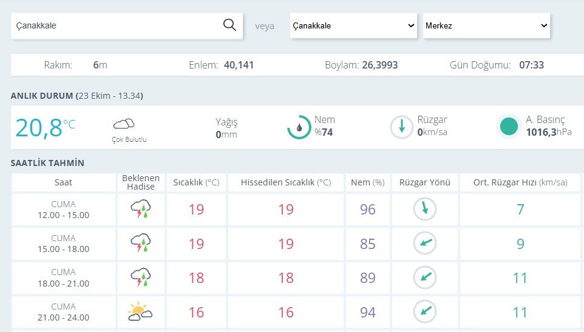This screenshot has width=584, height=332.
Task: Click the thunderstorm icon for 12.00 - 15.00
Action: [140, 209]
